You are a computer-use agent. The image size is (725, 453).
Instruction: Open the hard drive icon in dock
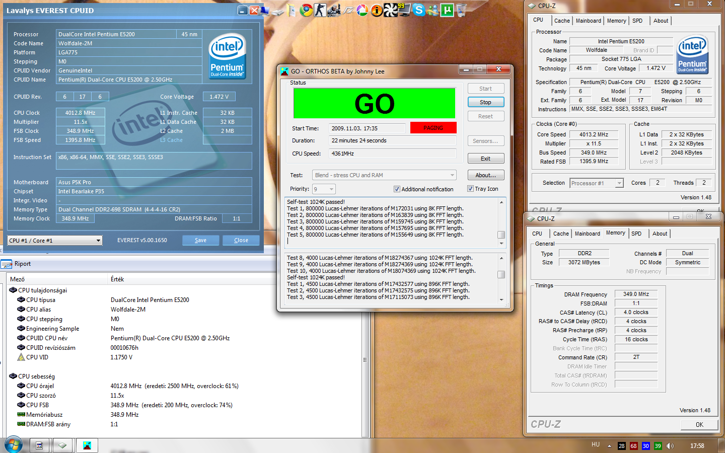[x=277, y=13]
